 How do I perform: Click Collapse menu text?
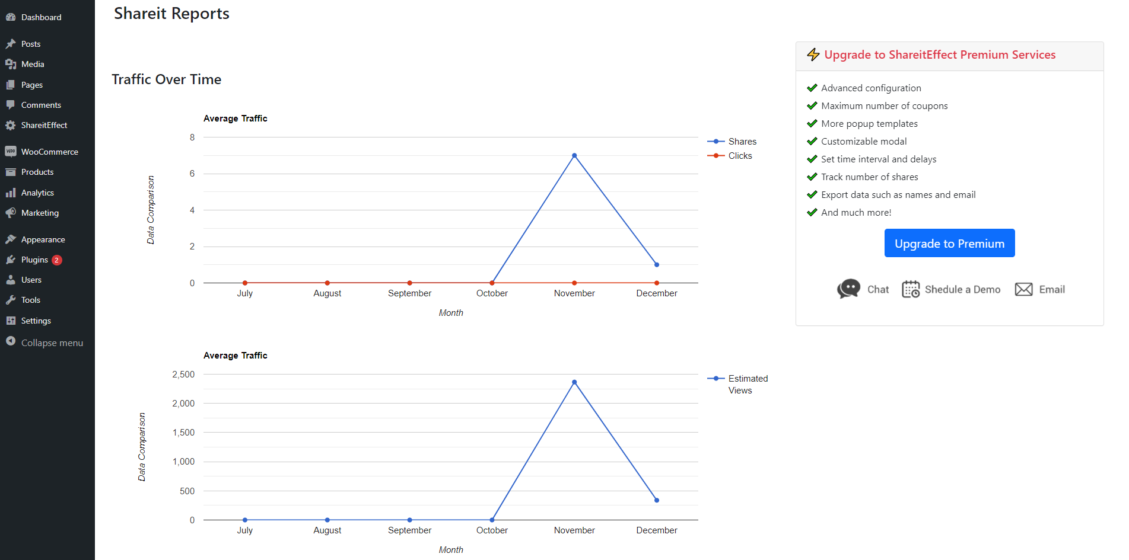click(x=52, y=343)
